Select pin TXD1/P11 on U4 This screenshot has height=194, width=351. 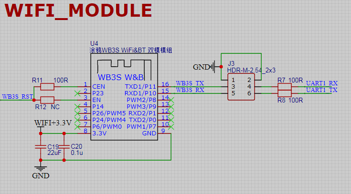coord(140,86)
